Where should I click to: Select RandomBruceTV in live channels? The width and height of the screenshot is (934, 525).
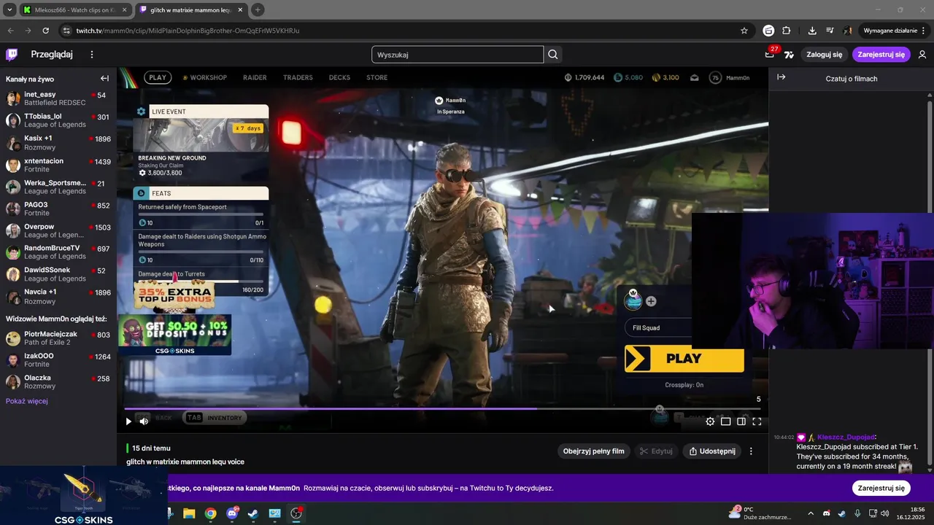[x=58, y=252]
